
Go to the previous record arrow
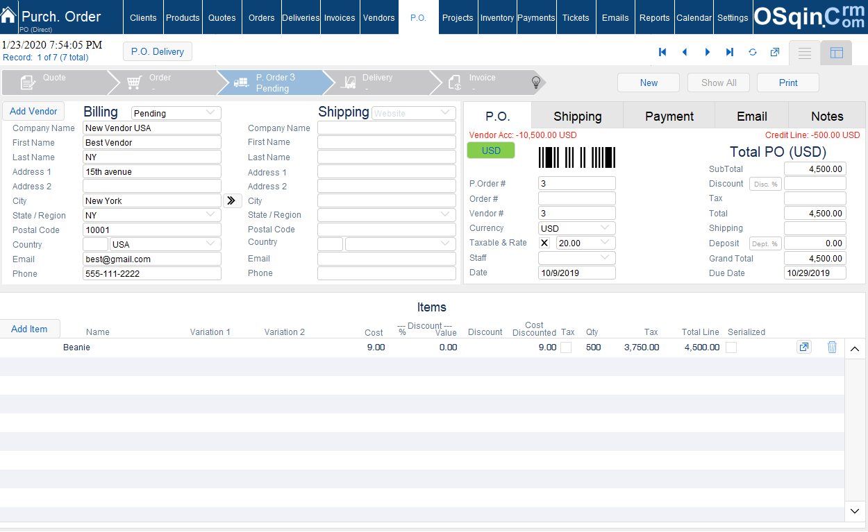coord(685,52)
